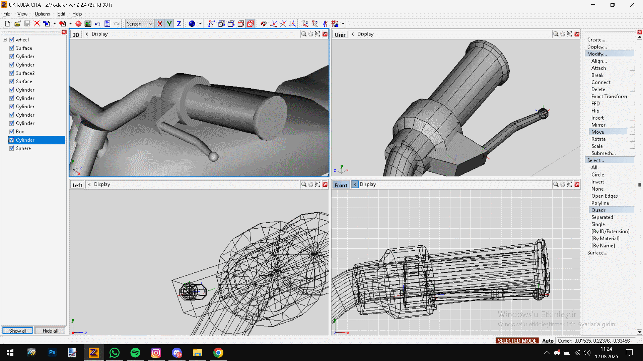
Task: Click zoom magnifier in 3D viewport header
Action: [x=303, y=34]
